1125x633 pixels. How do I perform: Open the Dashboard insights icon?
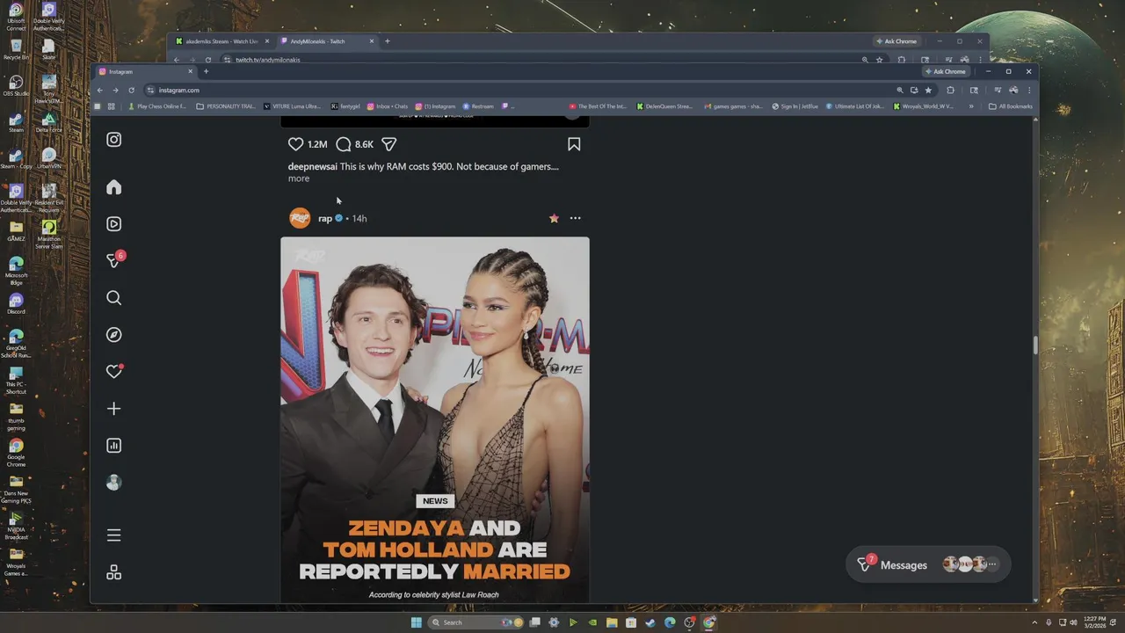[x=113, y=446]
